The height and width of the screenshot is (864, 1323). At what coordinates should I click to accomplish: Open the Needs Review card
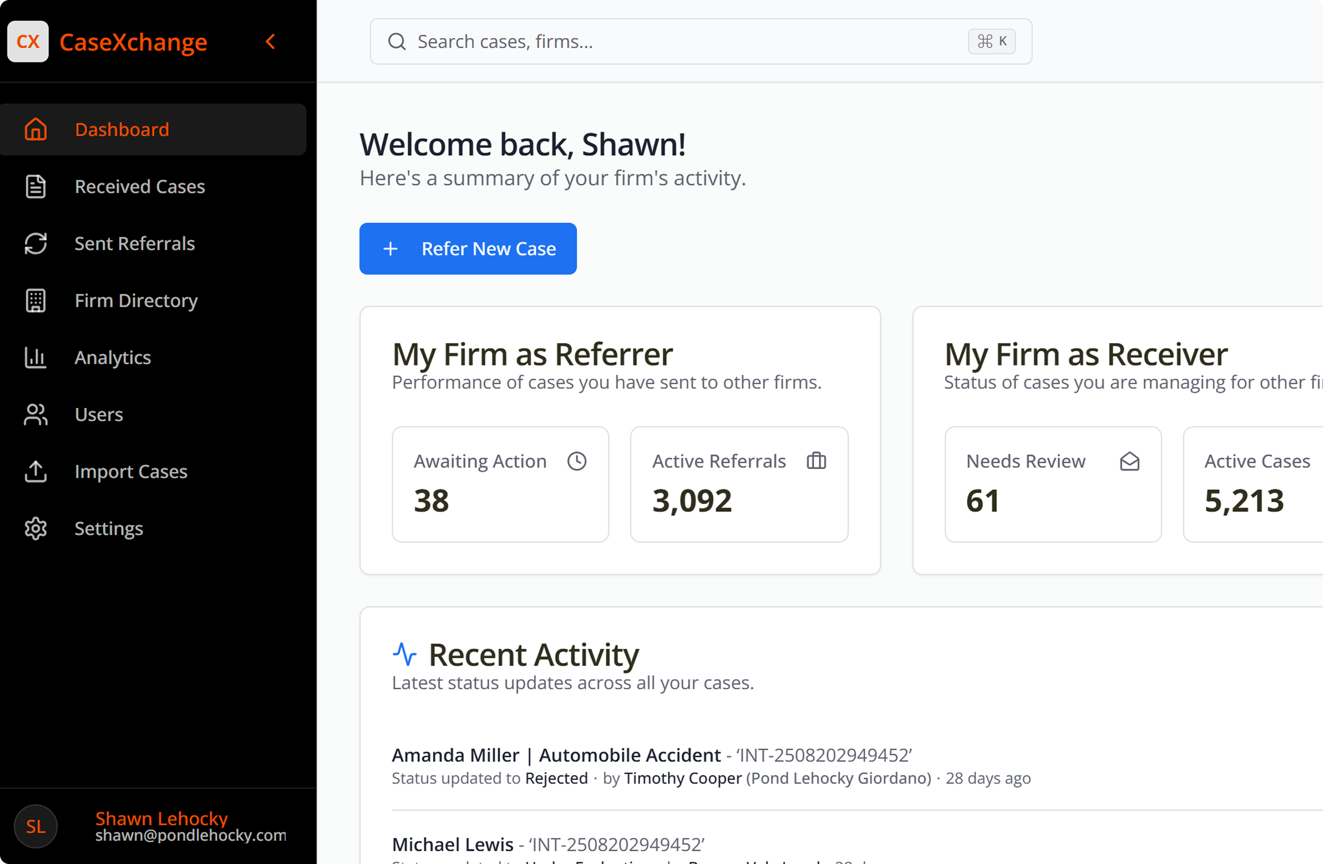[1053, 484]
